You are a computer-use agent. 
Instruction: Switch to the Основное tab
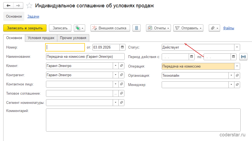[14, 38]
